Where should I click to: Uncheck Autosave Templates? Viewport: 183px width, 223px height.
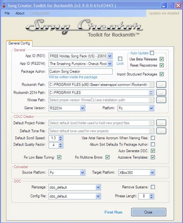pos(153,157)
